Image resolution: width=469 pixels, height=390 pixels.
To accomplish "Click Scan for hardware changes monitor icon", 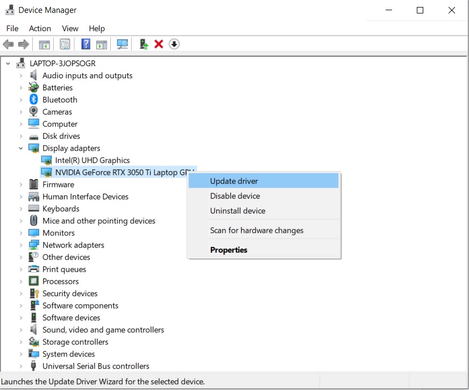I will pyautogui.click(x=122, y=44).
